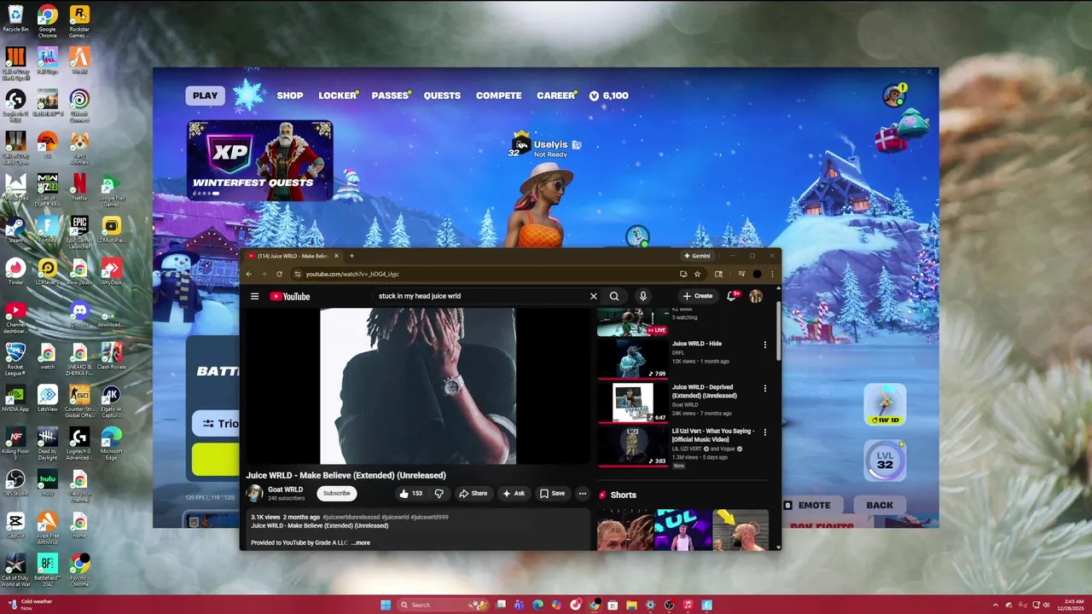The image size is (1092, 614).
Task: Open Fortnite LOCKER tab
Action: point(338,96)
